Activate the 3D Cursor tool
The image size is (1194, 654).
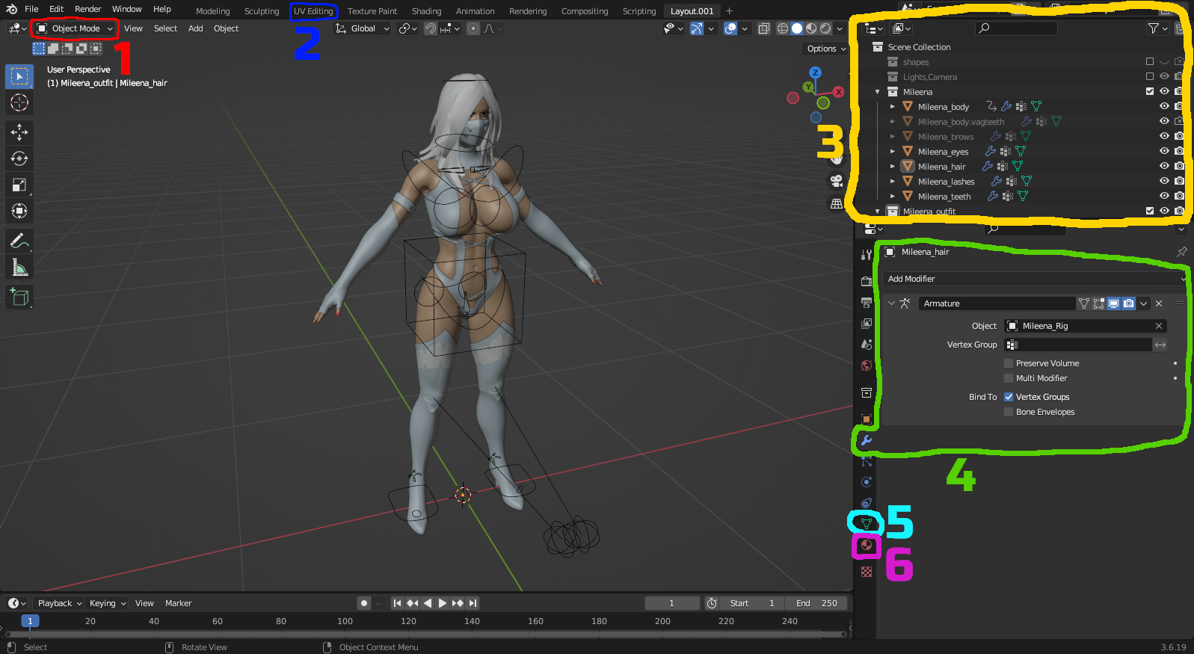19,102
